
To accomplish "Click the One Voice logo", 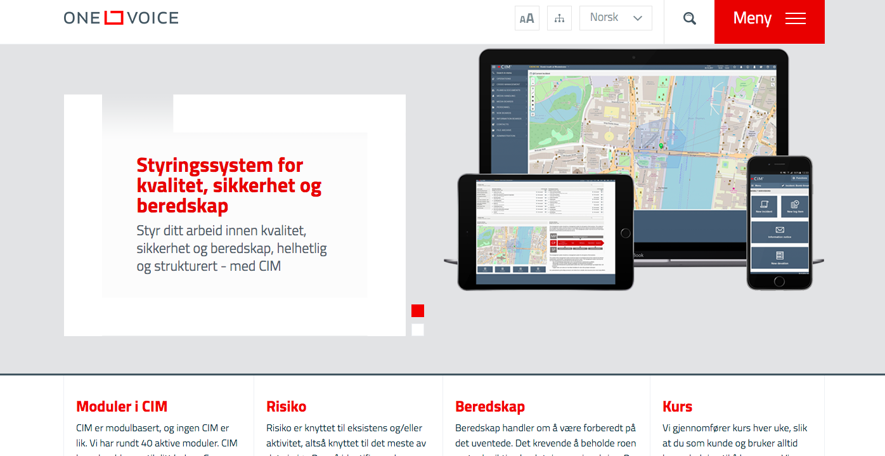I will (121, 18).
